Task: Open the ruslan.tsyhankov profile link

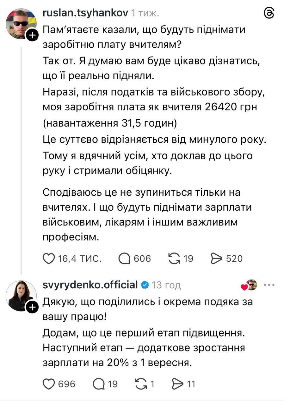Action: pos(85,13)
